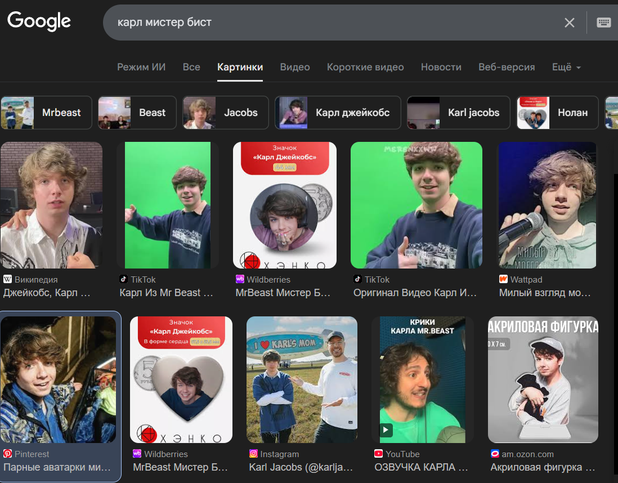Viewport: 618px width, 483px height.
Task: Switch to the 'Режим ИИ' tab
Action: click(141, 67)
